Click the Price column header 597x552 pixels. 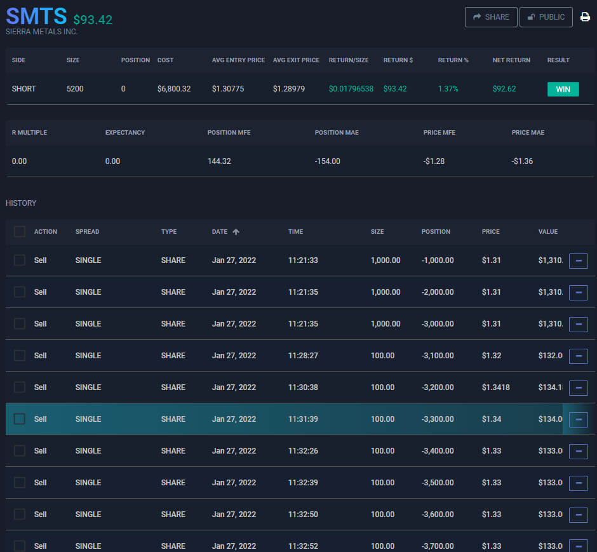[x=490, y=232]
